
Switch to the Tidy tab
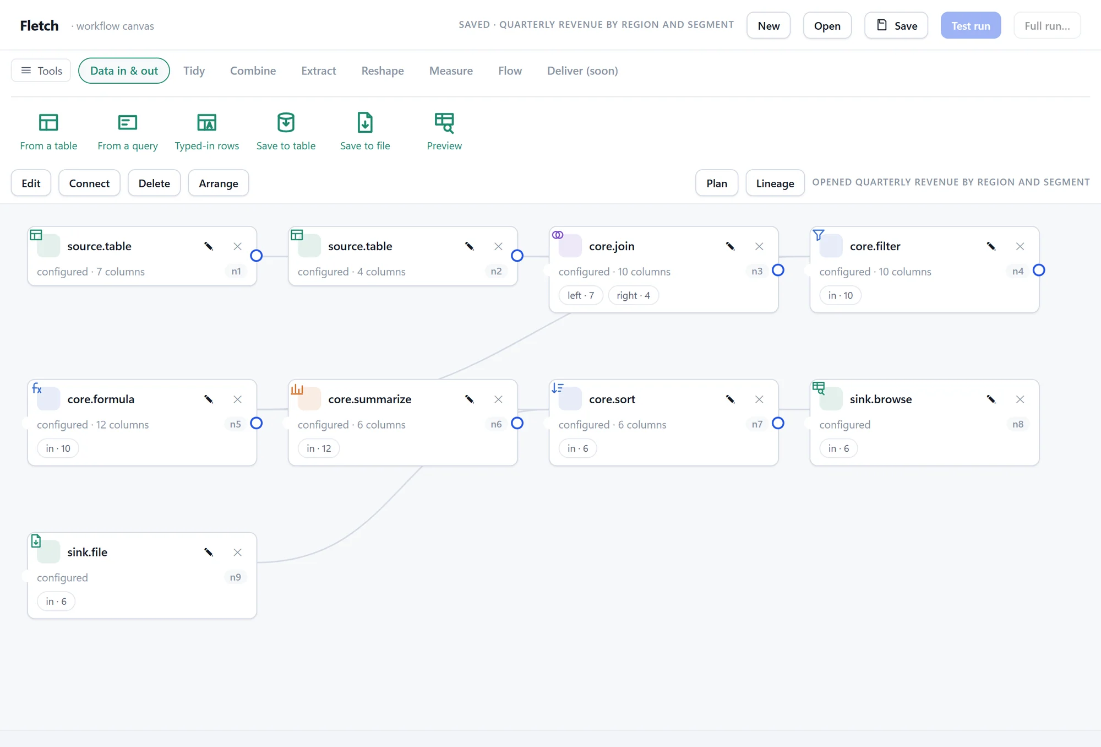[x=194, y=71]
